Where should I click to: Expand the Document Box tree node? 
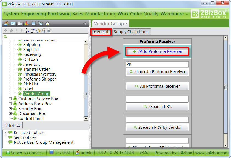(x=10, y=113)
